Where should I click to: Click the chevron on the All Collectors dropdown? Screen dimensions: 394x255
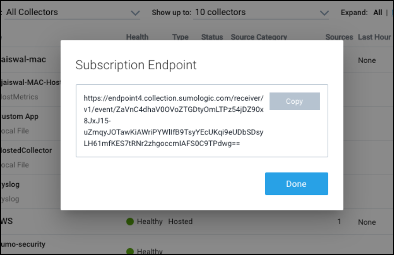pyautogui.click(x=135, y=13)
